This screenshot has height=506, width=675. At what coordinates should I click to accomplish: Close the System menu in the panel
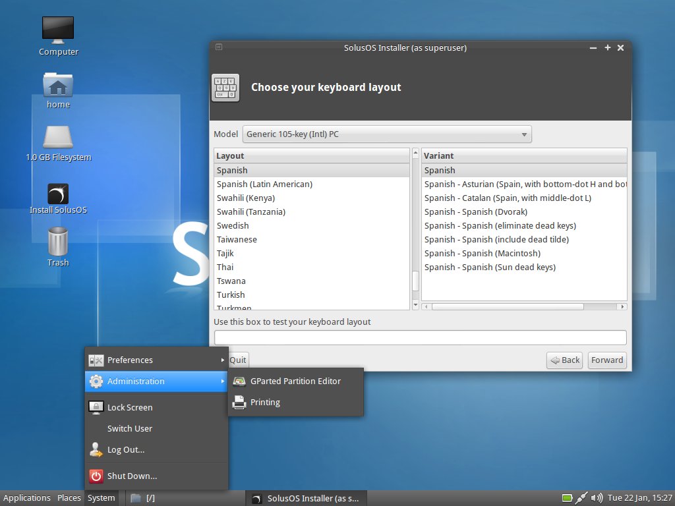click(x=101, y=498)
